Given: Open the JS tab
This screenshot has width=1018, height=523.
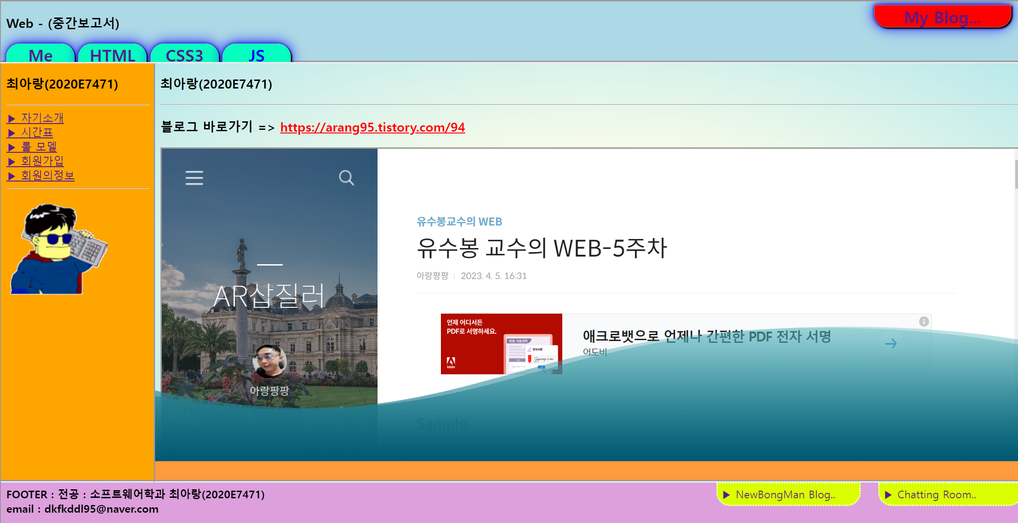Looking at the screenshot, I should [256, 55].
